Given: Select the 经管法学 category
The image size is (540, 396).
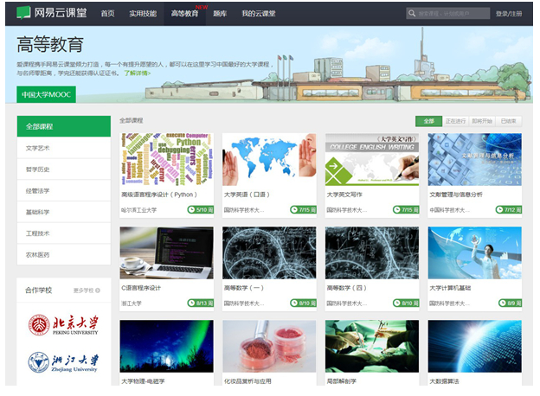Looking at the screenshot, I should (x=64, y=190).
